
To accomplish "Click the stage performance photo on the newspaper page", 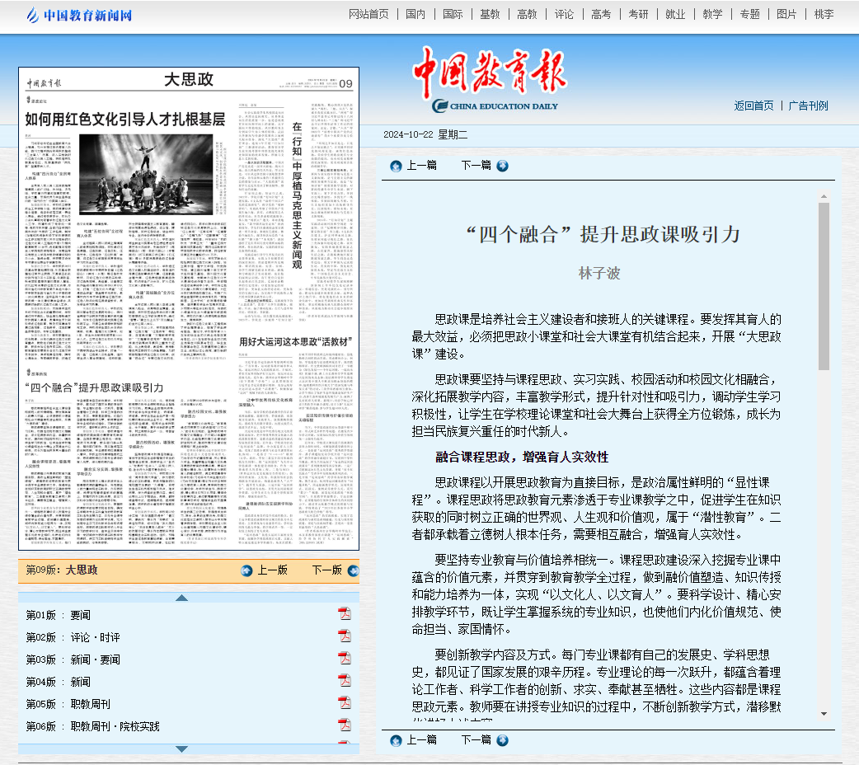I will pyautogui.click(x=146, y=174).
